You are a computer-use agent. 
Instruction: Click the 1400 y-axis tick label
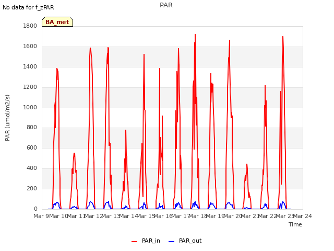pos(30,67)
